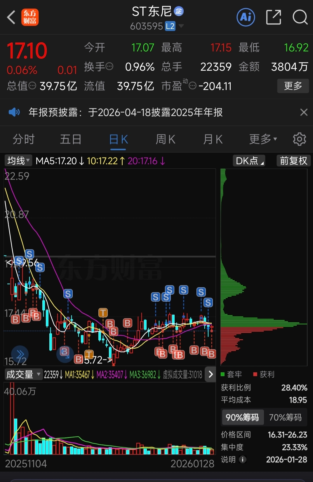Tap the chip distribution histogram
The height and width of the screenshot is (482, 313).
click(x=264, y=267)
